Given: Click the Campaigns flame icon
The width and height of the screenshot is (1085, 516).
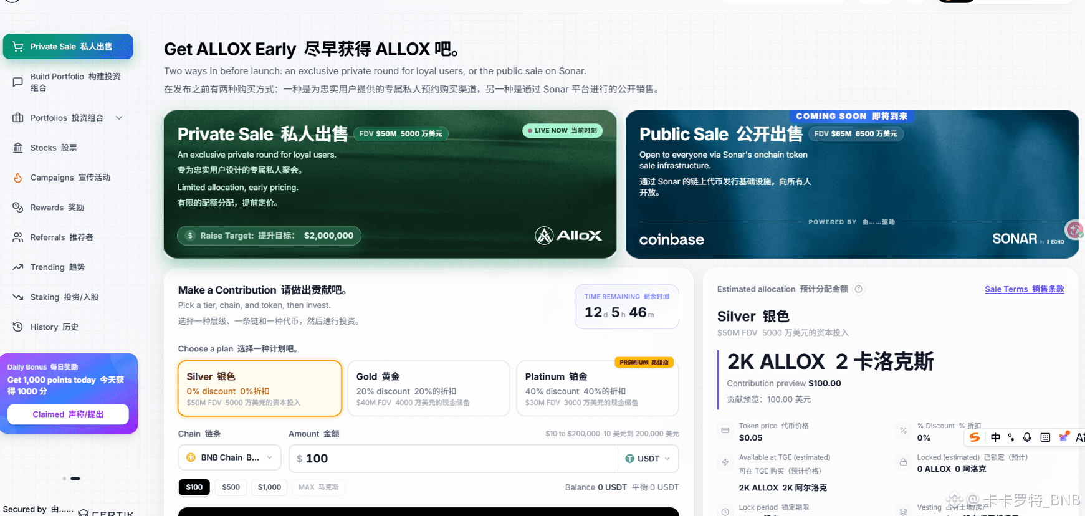Looking at the screenshot, I should click(x=17, y=178).
